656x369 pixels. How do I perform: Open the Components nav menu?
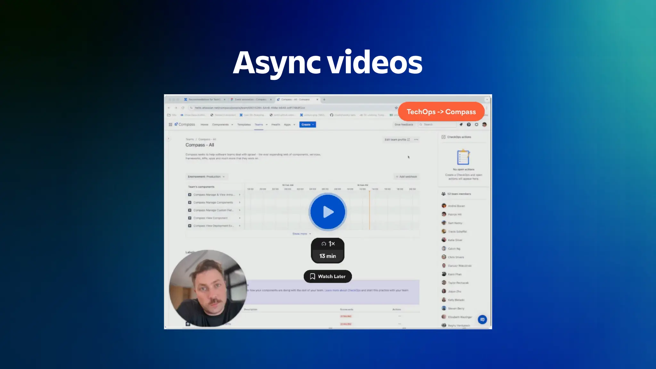coord(220,125)
